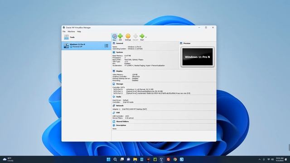Select the Windows 11 Pro N machine entry
This screenshot has height=163, width=290.
point(87,46)
